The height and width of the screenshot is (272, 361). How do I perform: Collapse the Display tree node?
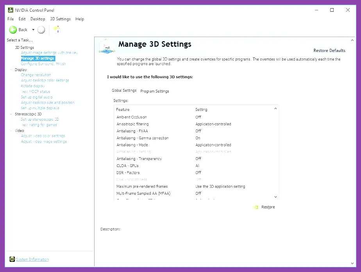[x=11, y=70]
